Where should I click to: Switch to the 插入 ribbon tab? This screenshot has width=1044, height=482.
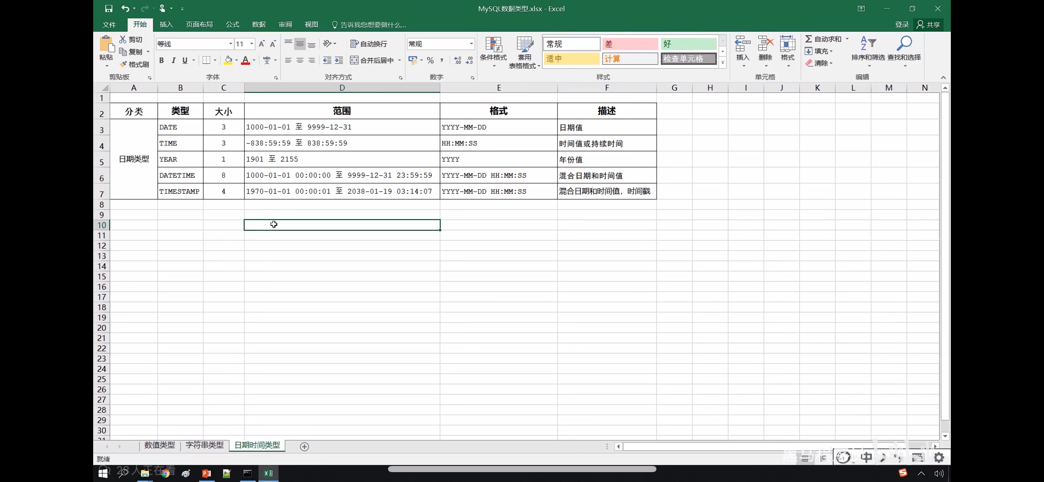[x=166, y=24]
